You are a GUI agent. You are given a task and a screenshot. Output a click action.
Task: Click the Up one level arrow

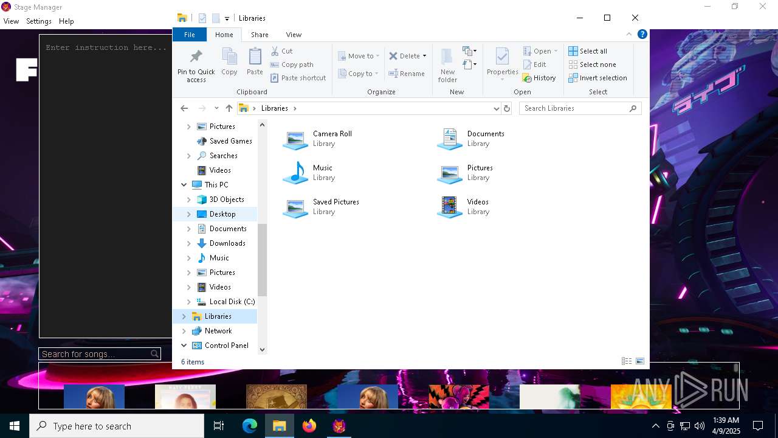click(229, 108)
